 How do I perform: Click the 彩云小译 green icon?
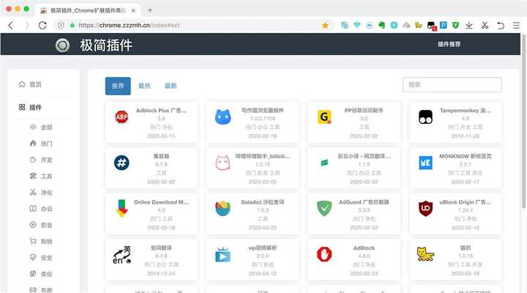pos(324,163)
